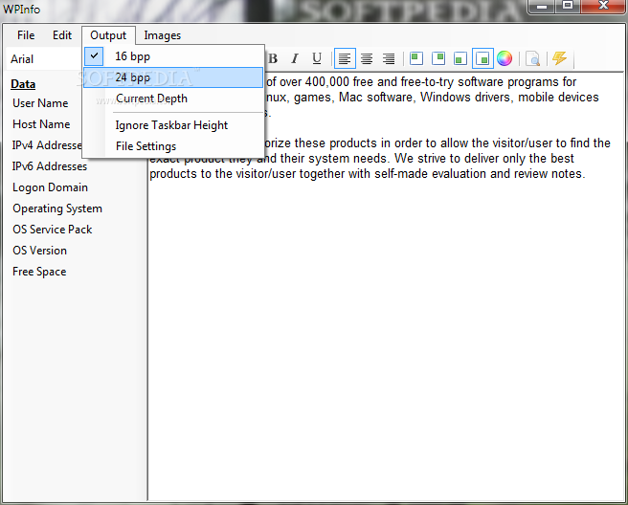Insert the User Name field
This screenshot has width=628, height=505.
pos(40,103)
